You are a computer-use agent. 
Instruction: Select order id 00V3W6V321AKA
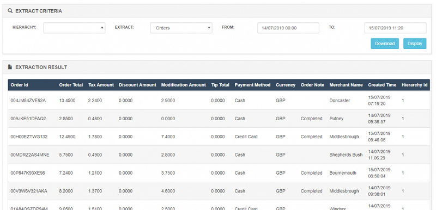click(29, 191)
